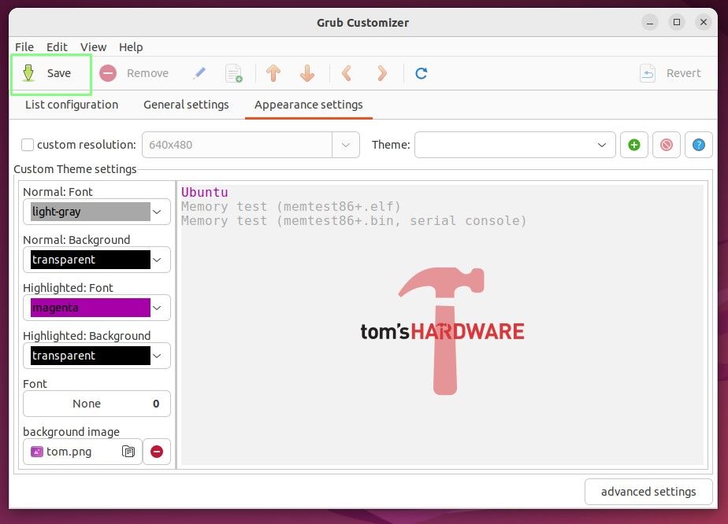Remove the current theme via red icon

(x=666, y=144)
